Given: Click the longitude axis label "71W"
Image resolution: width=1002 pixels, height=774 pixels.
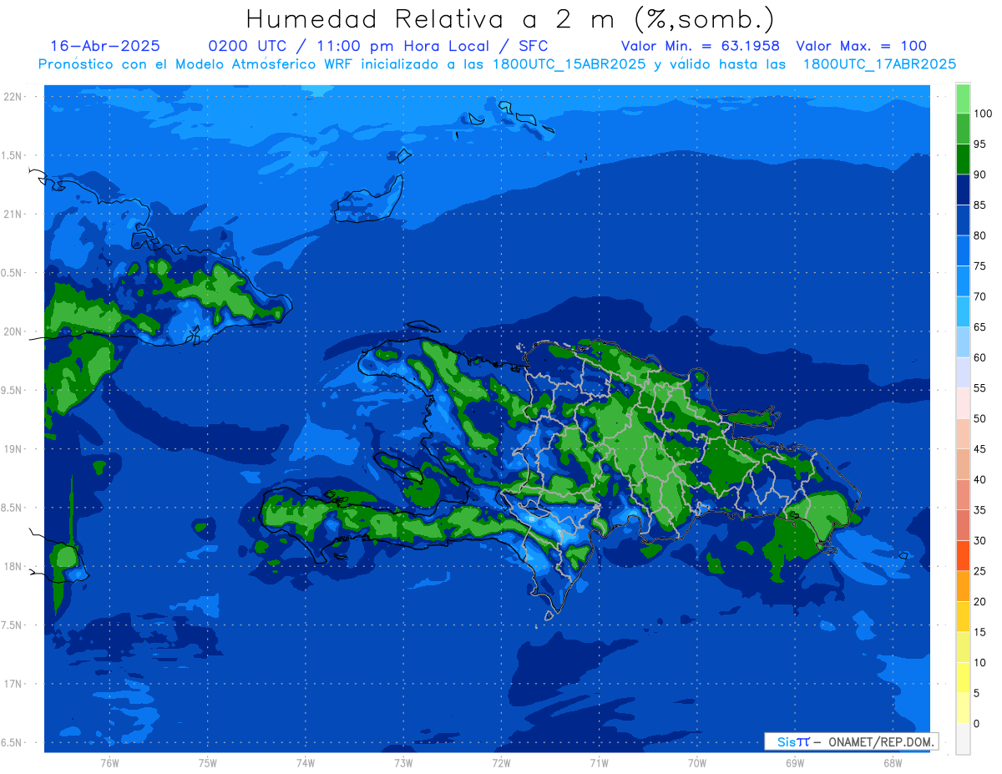Looking at the screenshot, I should click(x=599, y=763).
